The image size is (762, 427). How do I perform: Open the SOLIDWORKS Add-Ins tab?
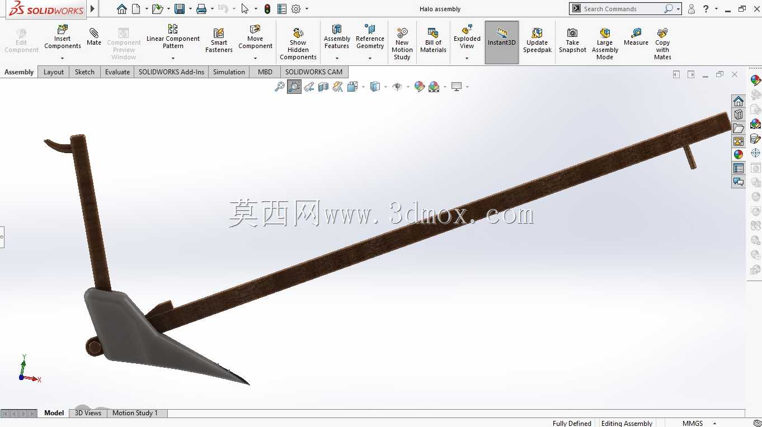(171, 72)
